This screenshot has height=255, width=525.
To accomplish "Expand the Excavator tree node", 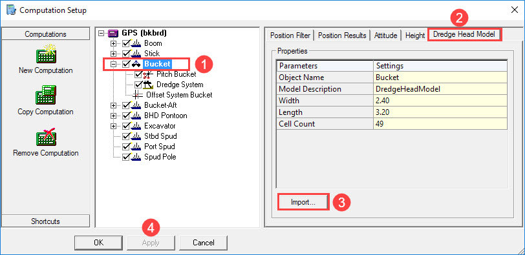I will [x=114, y=126].
